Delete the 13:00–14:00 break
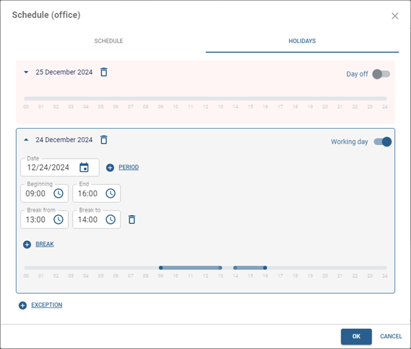The width and height of the screenshot is (411, 349). pos(132,220)
